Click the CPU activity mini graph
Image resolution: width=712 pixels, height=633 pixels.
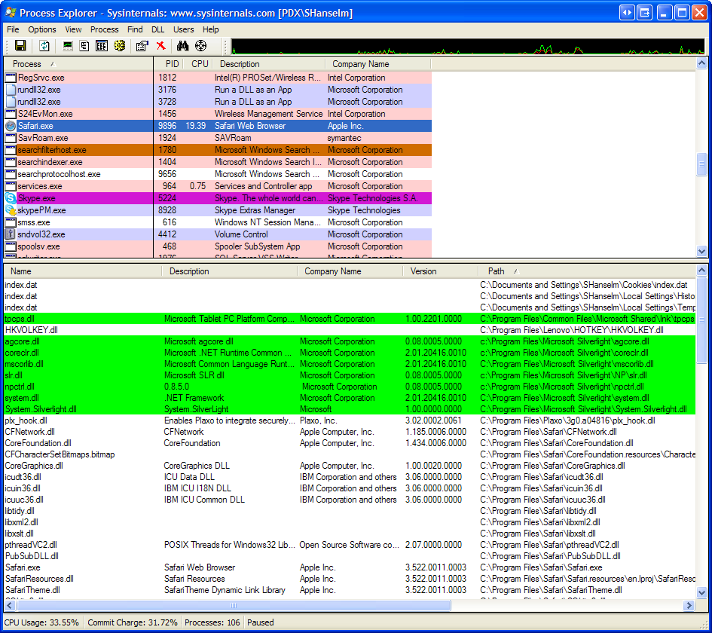pyautogui.click(x=467, y=46)
